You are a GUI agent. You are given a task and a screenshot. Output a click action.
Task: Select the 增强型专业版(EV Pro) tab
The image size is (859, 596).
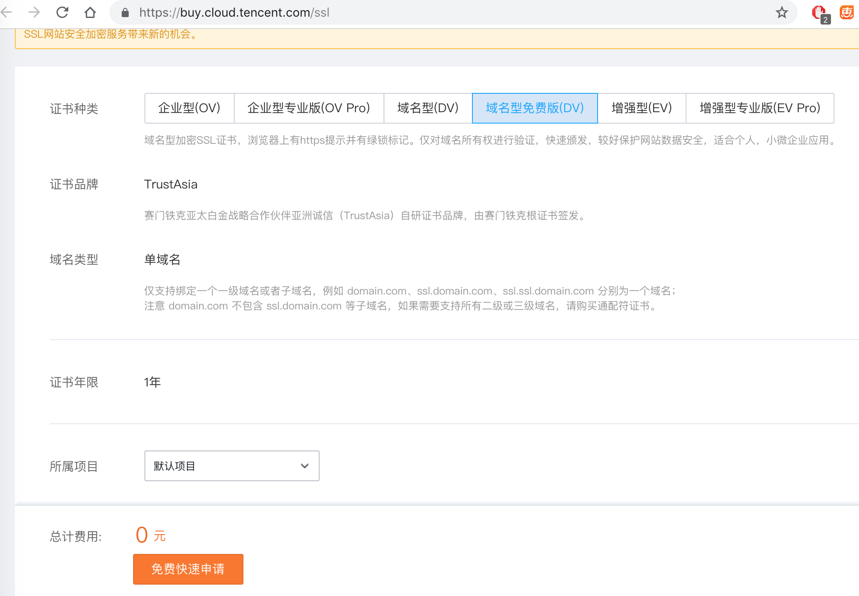[x=760, y=108]
